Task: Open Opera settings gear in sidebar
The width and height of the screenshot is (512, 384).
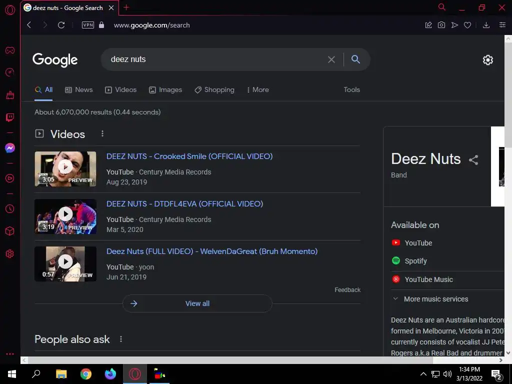Action: [x=10, y=253]
